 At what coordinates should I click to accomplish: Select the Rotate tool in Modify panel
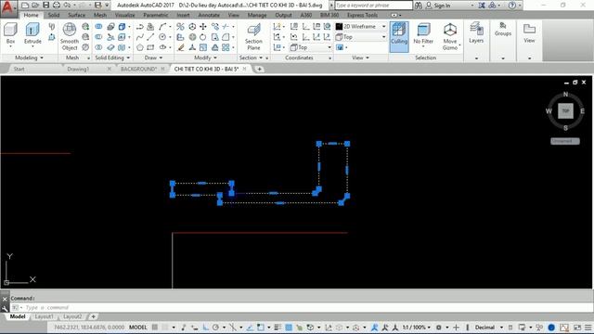click(203, 37)
